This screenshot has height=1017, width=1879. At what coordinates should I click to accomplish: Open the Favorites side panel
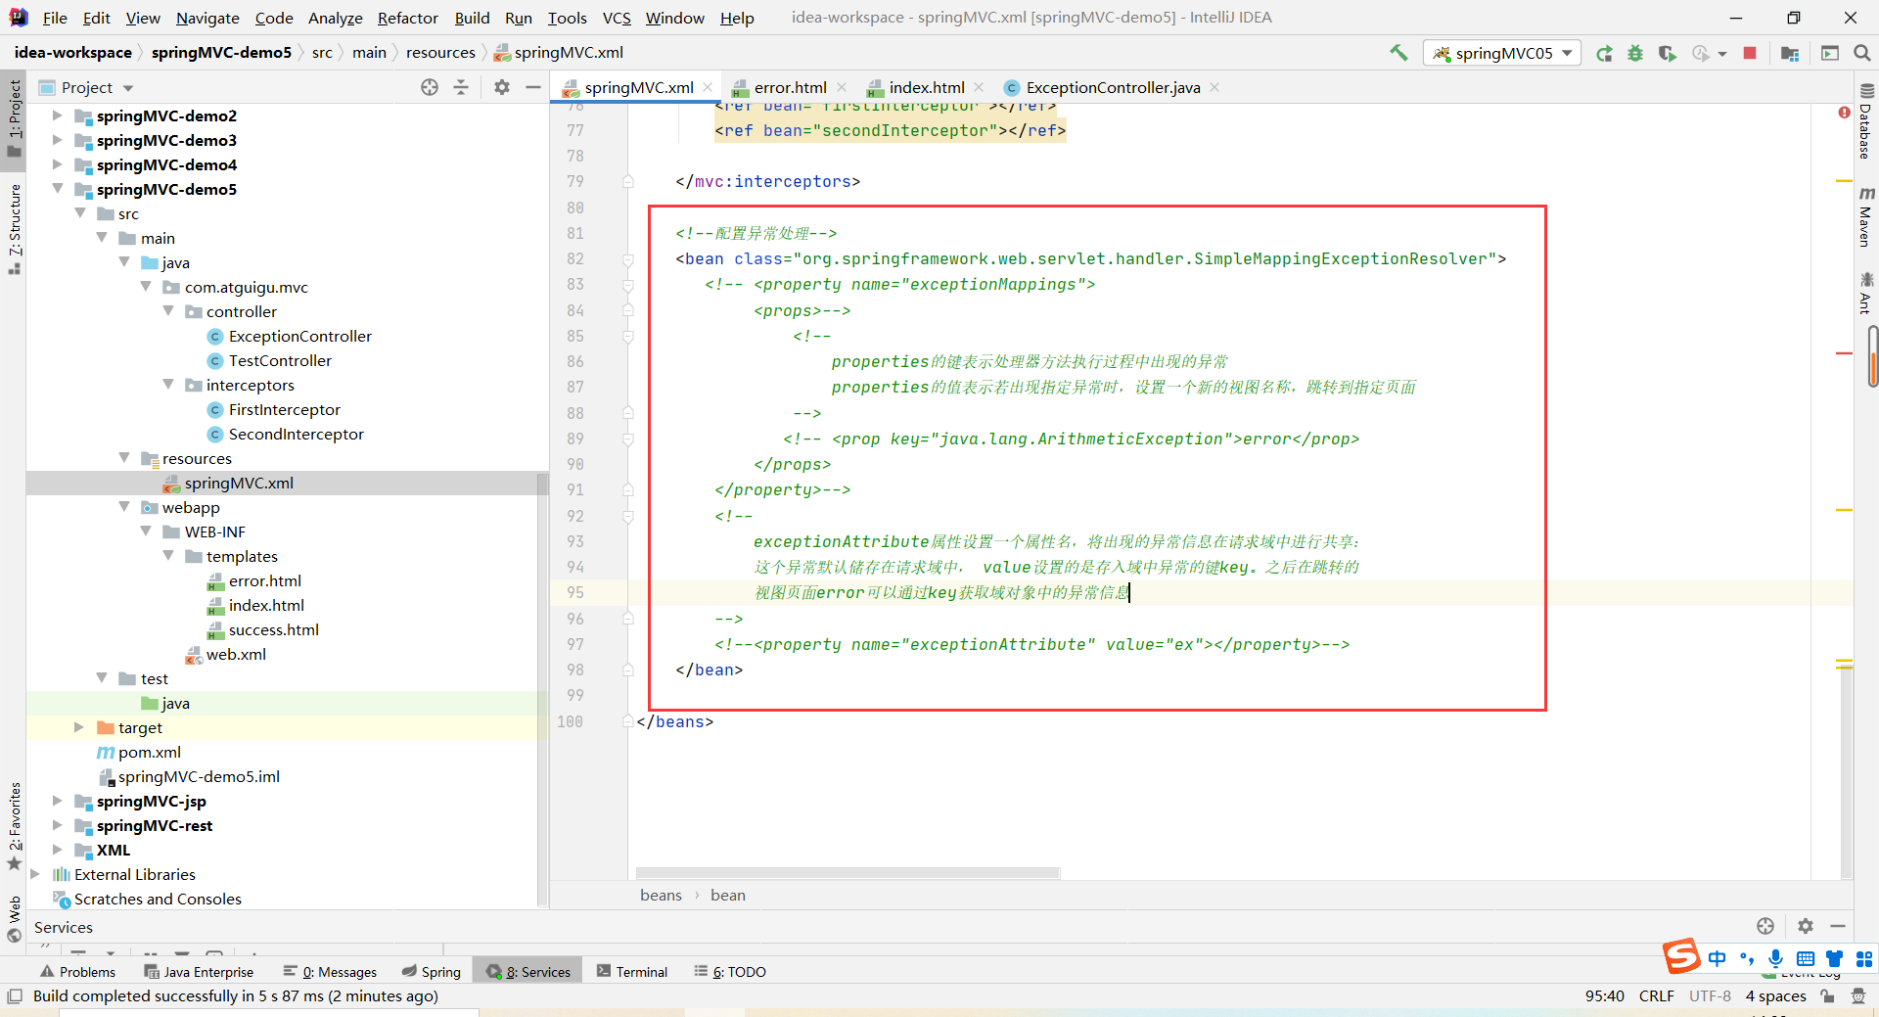tap(14, 826)
